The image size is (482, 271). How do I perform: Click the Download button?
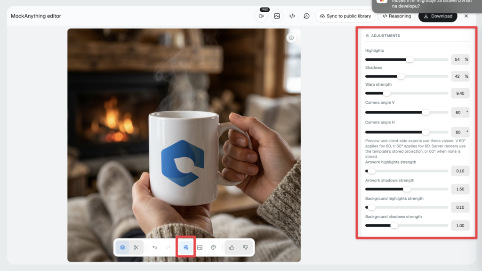(438, 16)
